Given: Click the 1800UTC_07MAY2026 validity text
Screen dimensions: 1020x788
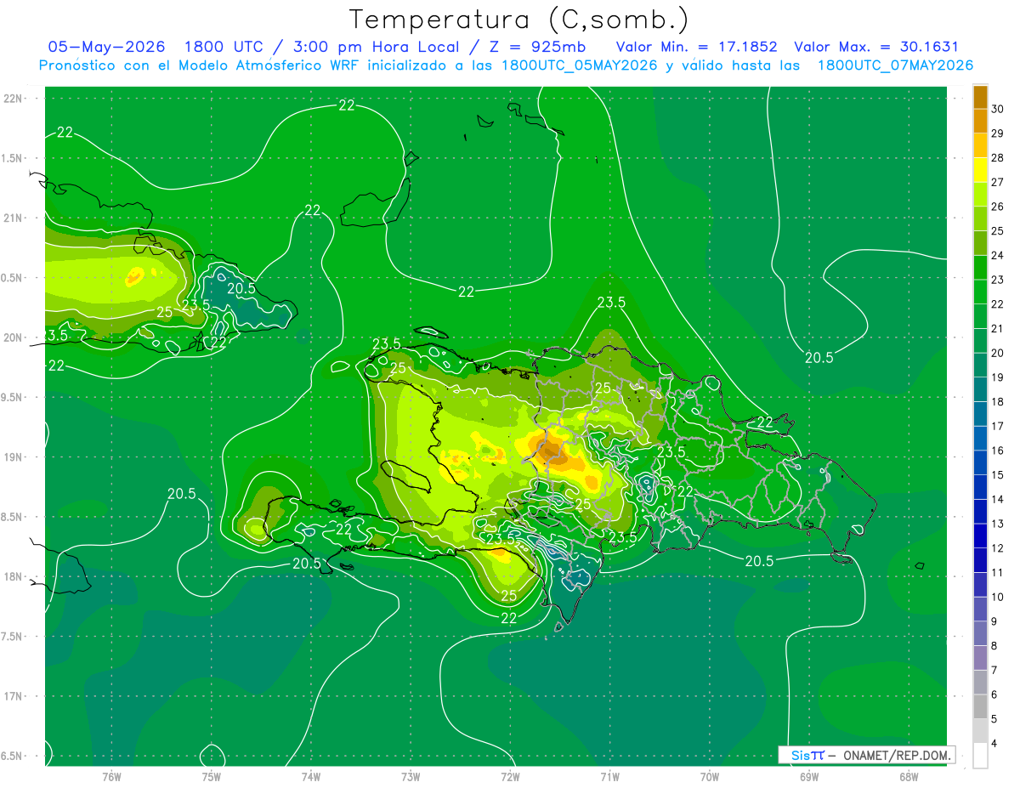Looking at the screenshot, I should point(895,65).
